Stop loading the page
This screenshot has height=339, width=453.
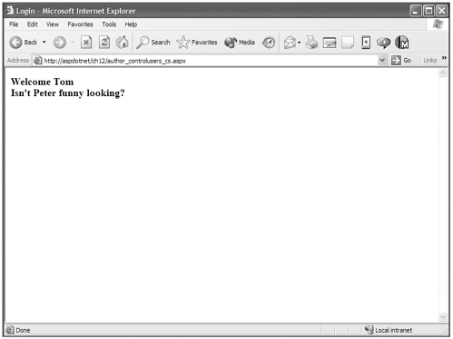tap(86, 43)
